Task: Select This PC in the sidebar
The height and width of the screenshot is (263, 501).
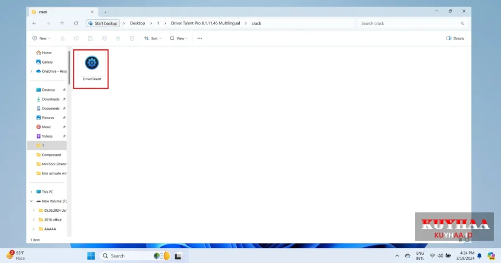Action: pyautogui.click(x=47, y=192)
